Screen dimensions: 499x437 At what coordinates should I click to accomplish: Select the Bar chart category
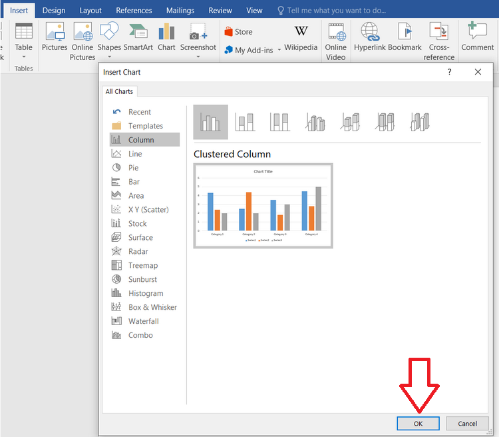coord(145,182)
